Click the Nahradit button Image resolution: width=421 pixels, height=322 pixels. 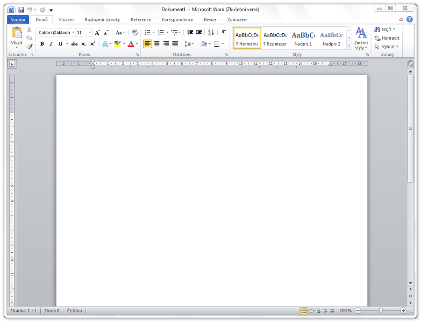387,38
